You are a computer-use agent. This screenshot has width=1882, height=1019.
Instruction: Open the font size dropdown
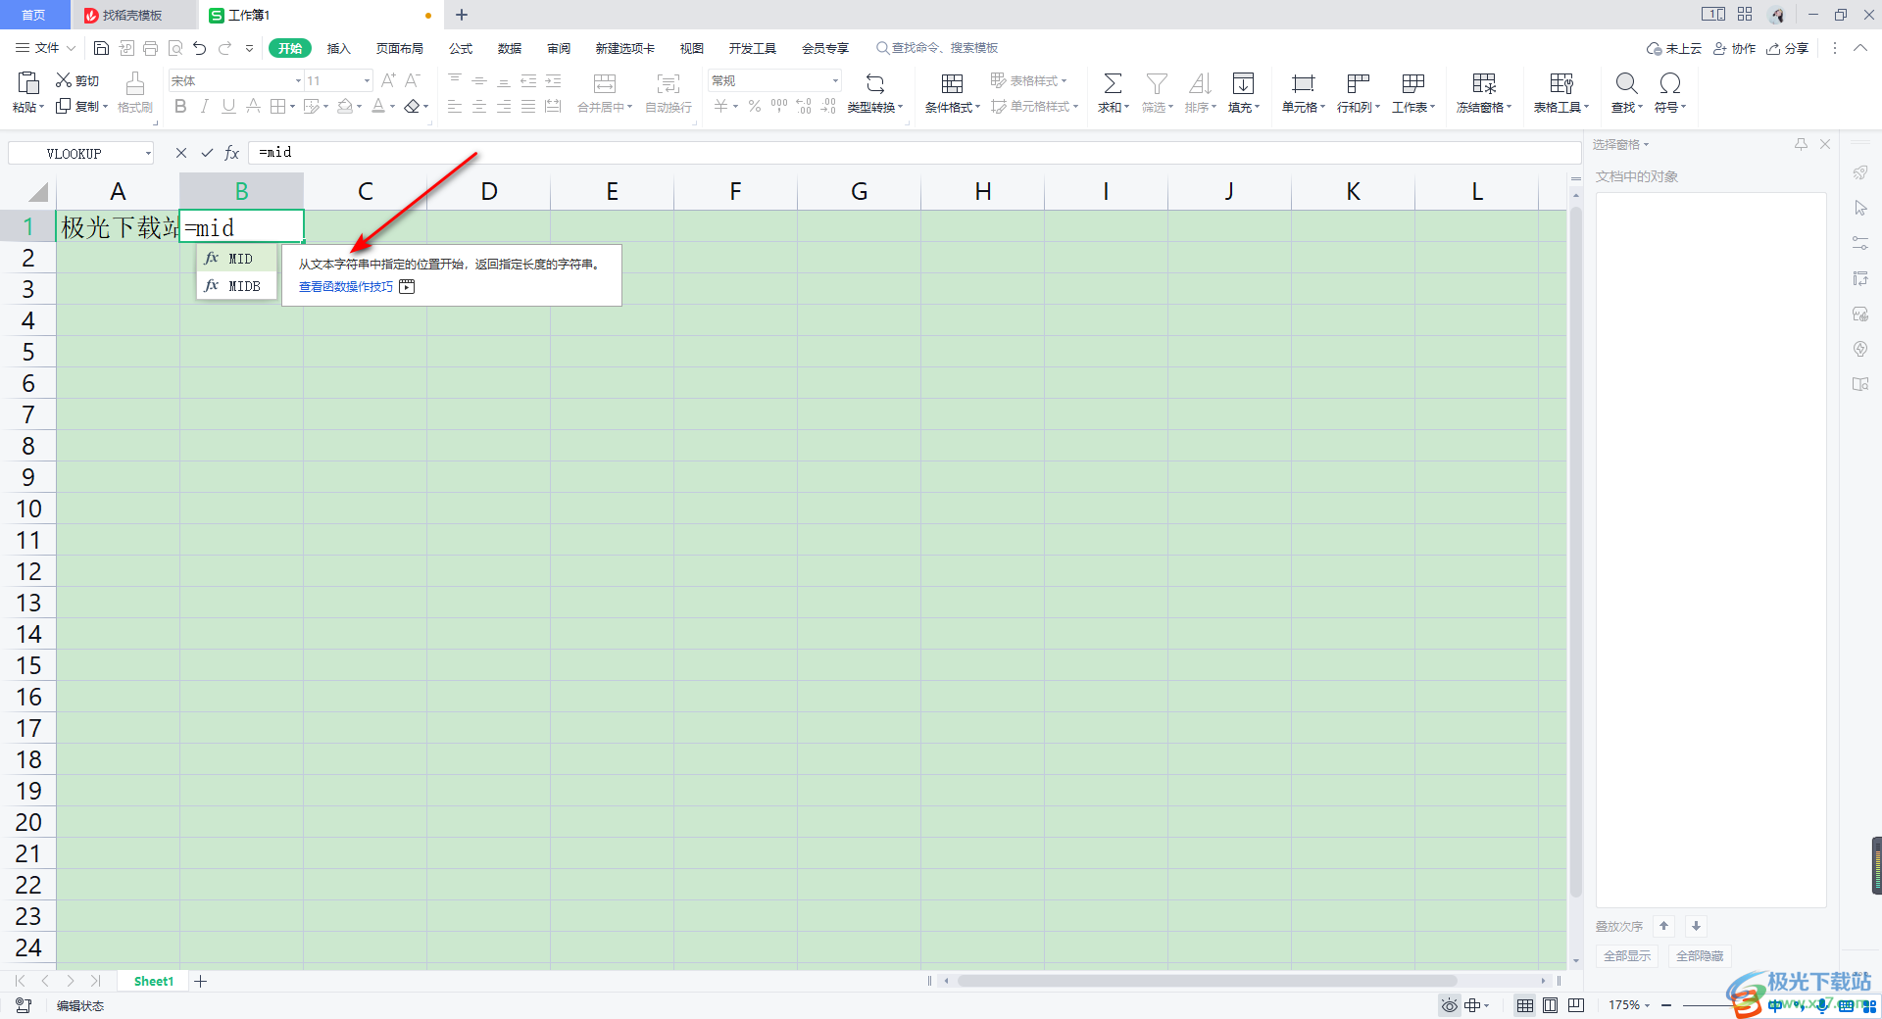[x=367, y=80]
